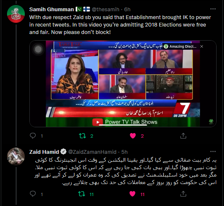Retweet Samih Ghumman's tweet

[82, 136]
